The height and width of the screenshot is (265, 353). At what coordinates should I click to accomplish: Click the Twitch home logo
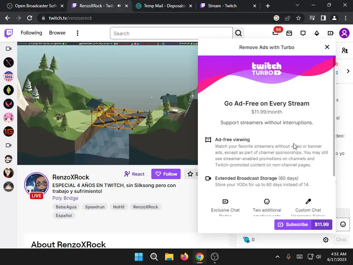tap(9, 33)
